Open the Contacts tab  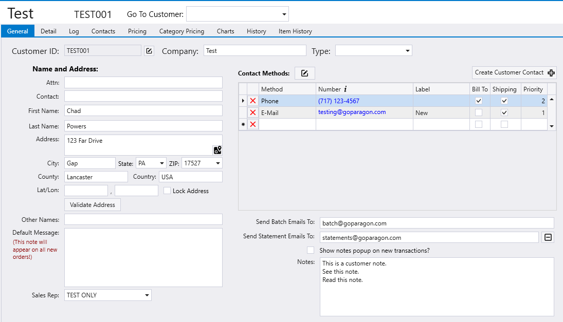(x=103, y=31)
